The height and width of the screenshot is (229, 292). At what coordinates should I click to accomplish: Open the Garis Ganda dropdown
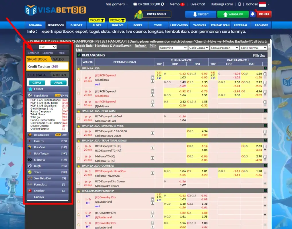point(199,48)
